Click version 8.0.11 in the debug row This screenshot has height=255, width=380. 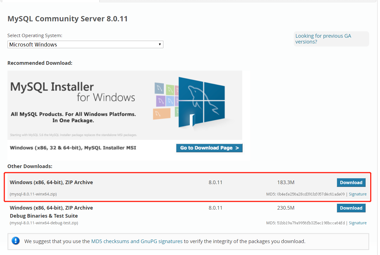pos(216,208)
